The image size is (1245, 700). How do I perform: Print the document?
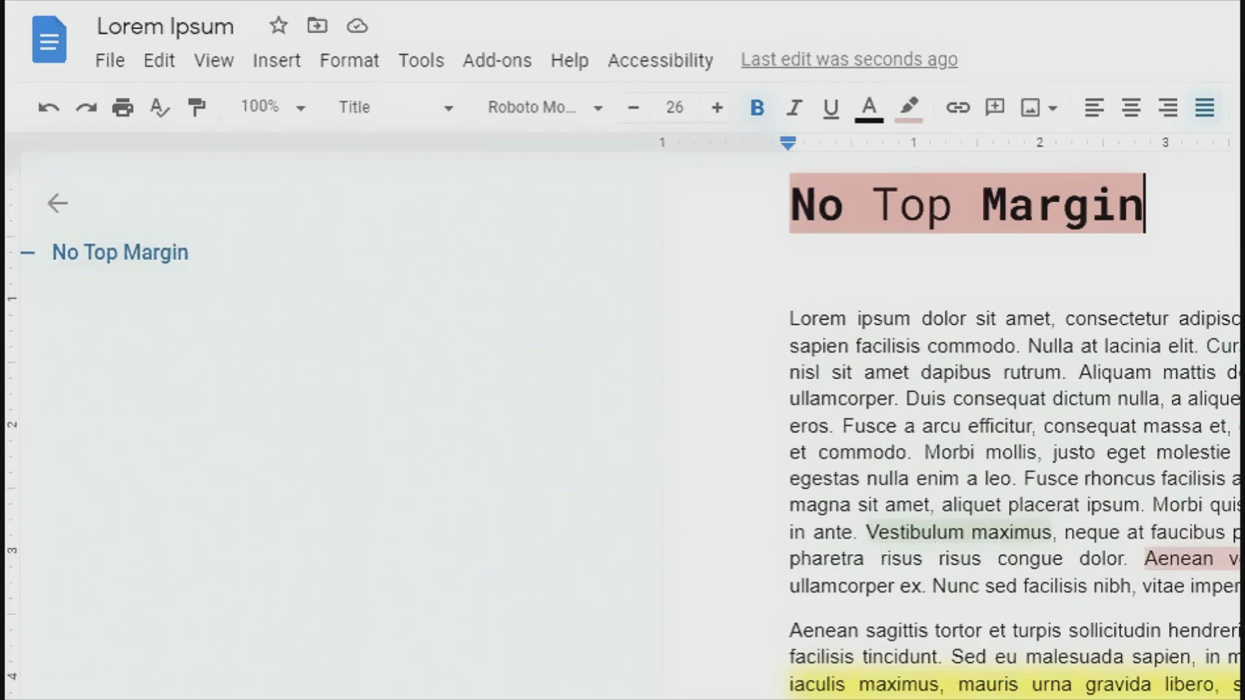[123, 108]
